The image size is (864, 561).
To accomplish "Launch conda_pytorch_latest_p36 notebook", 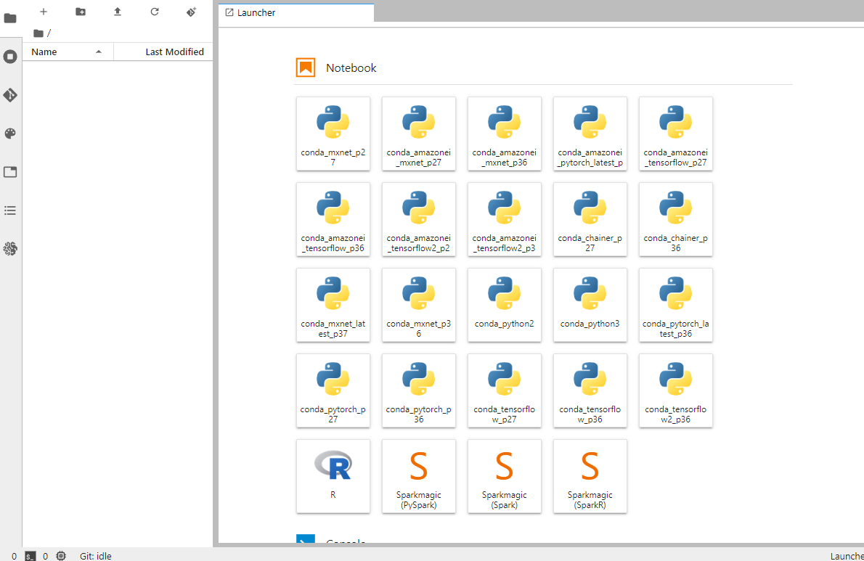I will point(675,305).
